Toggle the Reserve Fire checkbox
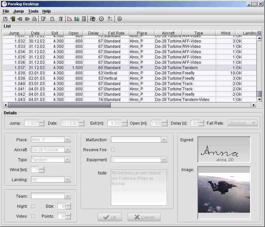Viewport: 265px width, 227px height. 113,150
